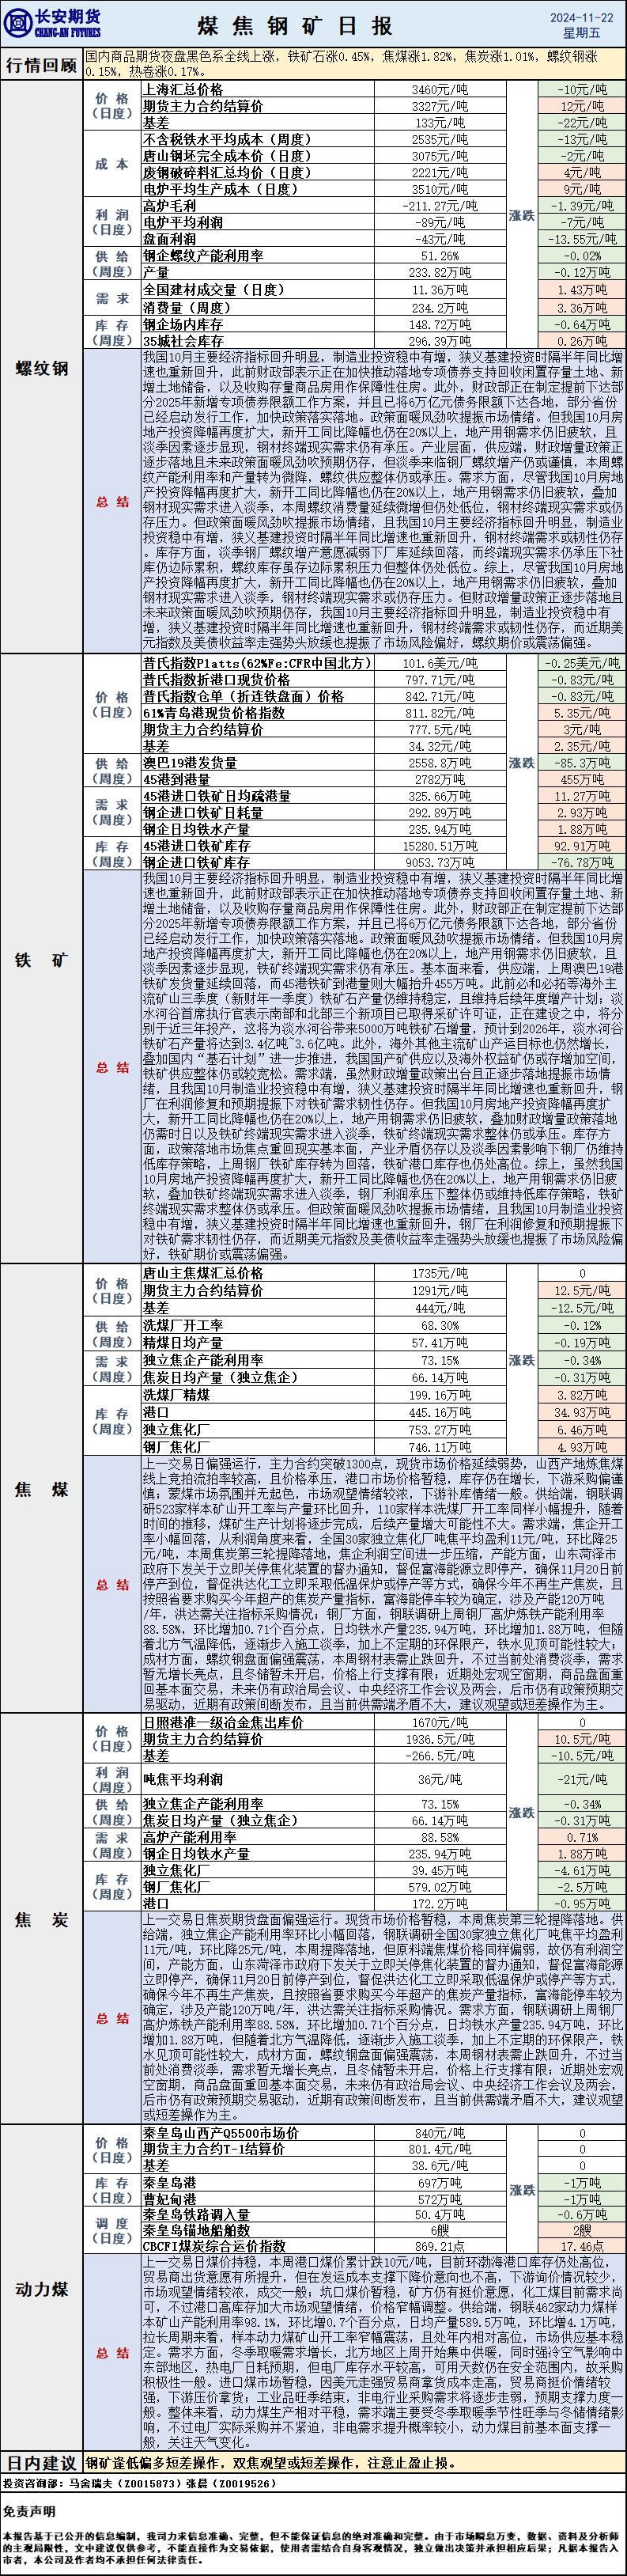Click the 曹妃甸港 row label
Screen dimensions: 627x2576
[x=170, y=2200]
